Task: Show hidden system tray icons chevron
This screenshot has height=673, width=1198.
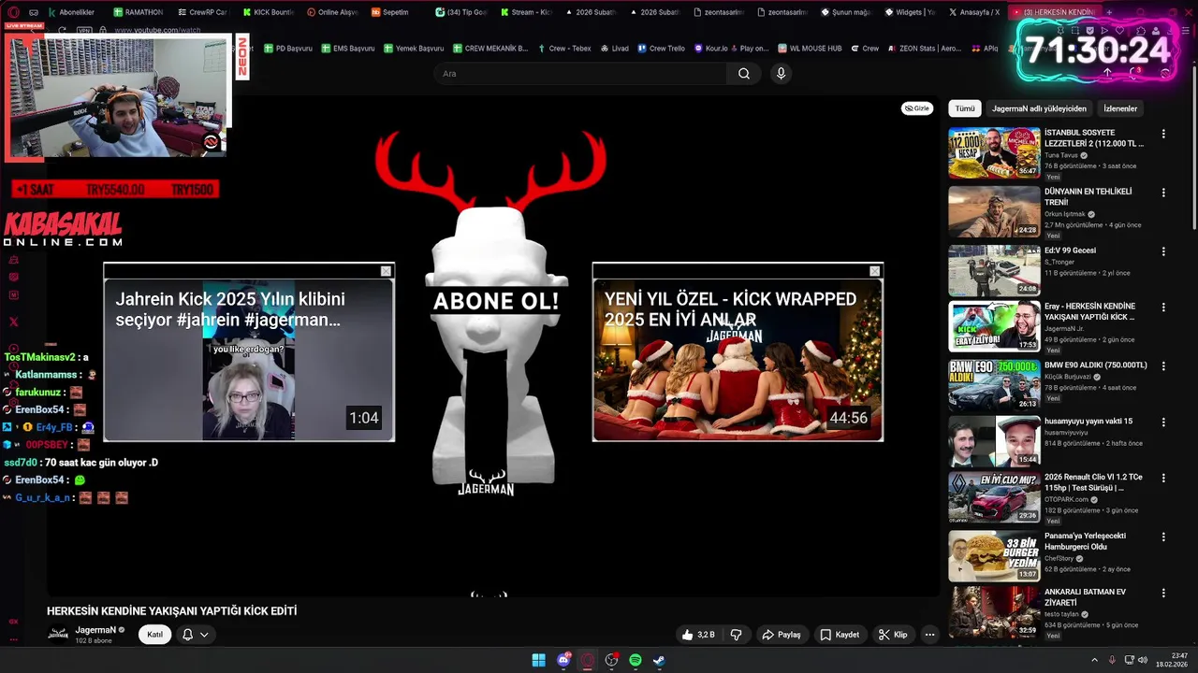Action: click(x=1094, y=660)
